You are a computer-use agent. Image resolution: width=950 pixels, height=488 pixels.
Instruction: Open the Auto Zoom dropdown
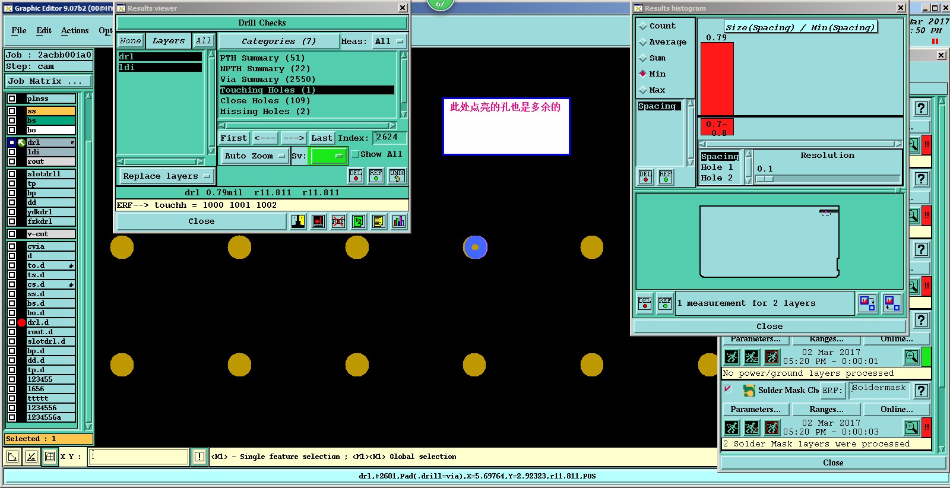click(255, 156)
